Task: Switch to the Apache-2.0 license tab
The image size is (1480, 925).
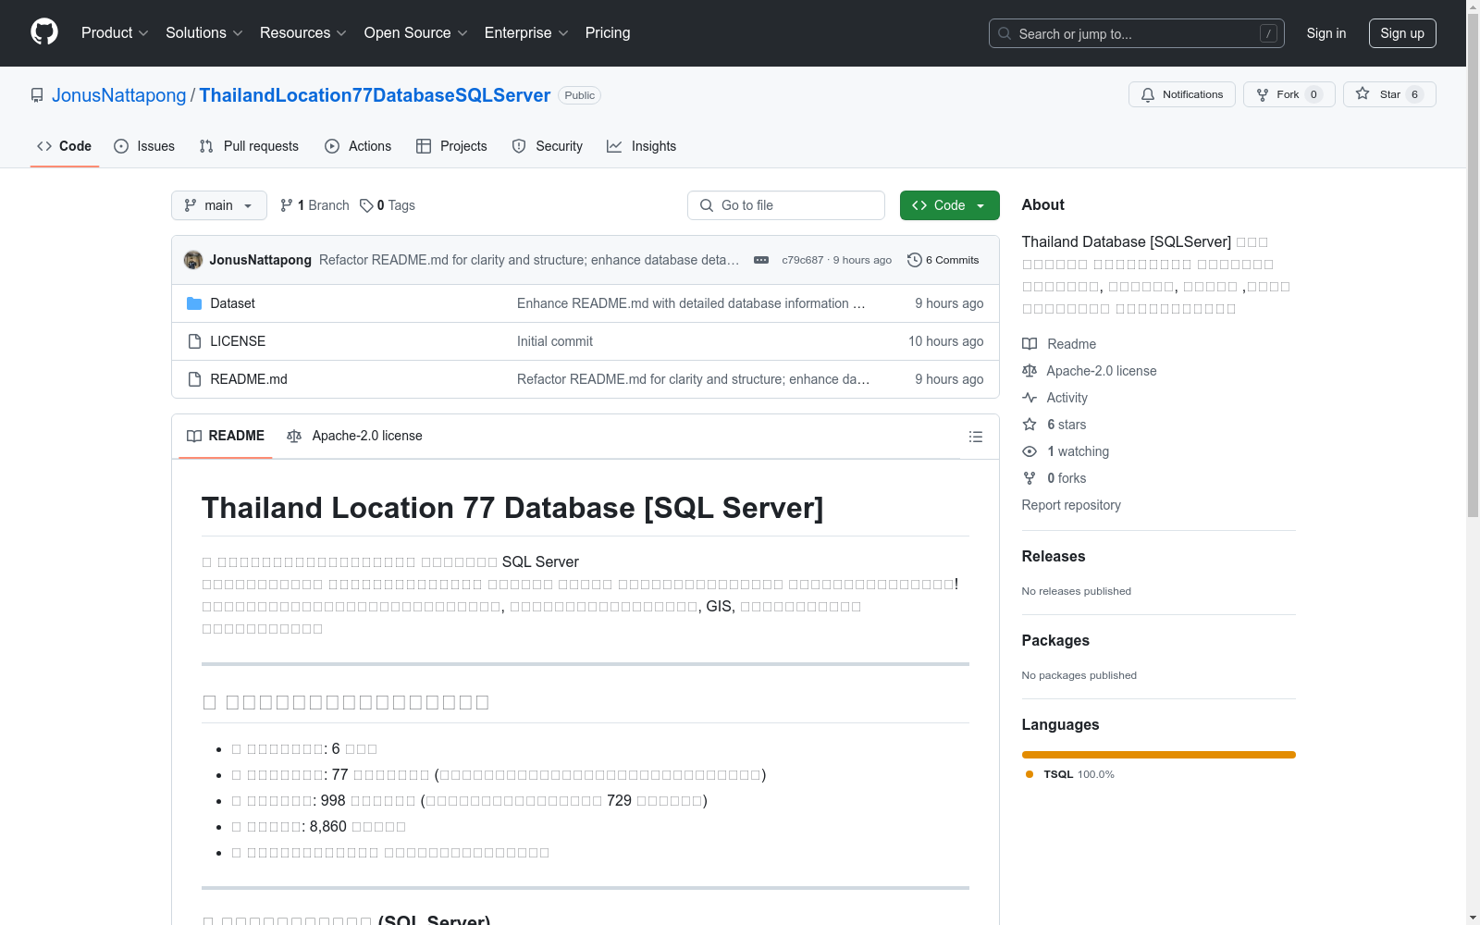Action: pyautogui.click(x=354, y=436)
